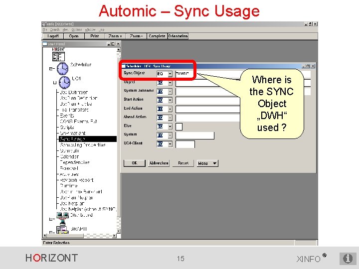Screen dimensions: 359x269
Task: Click the System Jobname input field
Action: 243,92
